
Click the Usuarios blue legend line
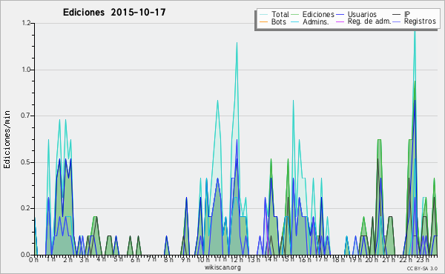(340, 15)
